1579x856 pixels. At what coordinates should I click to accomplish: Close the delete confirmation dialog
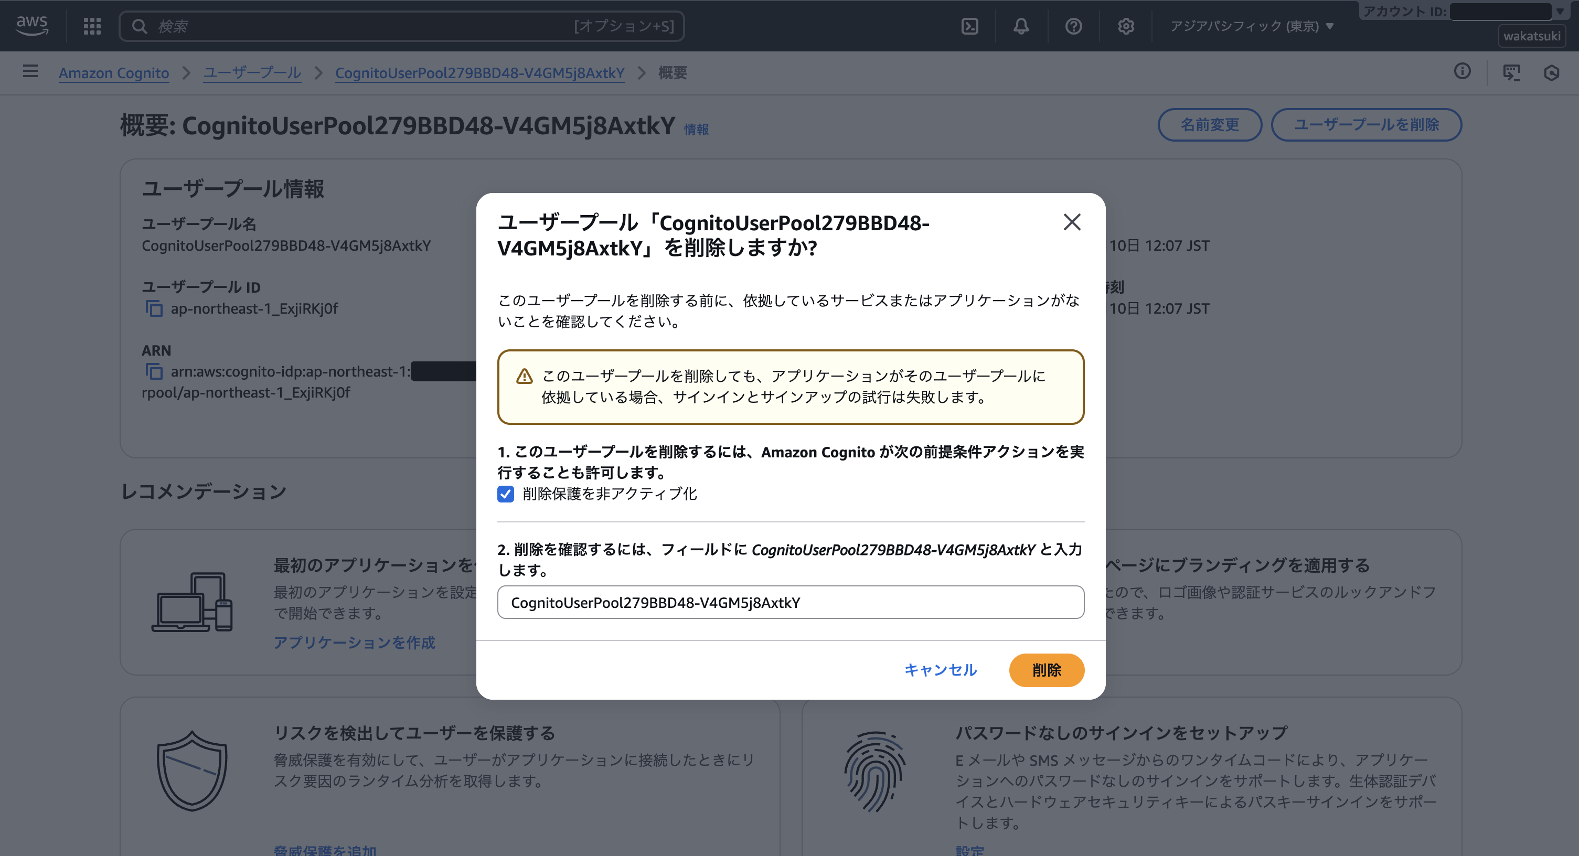click(1071, 222)
